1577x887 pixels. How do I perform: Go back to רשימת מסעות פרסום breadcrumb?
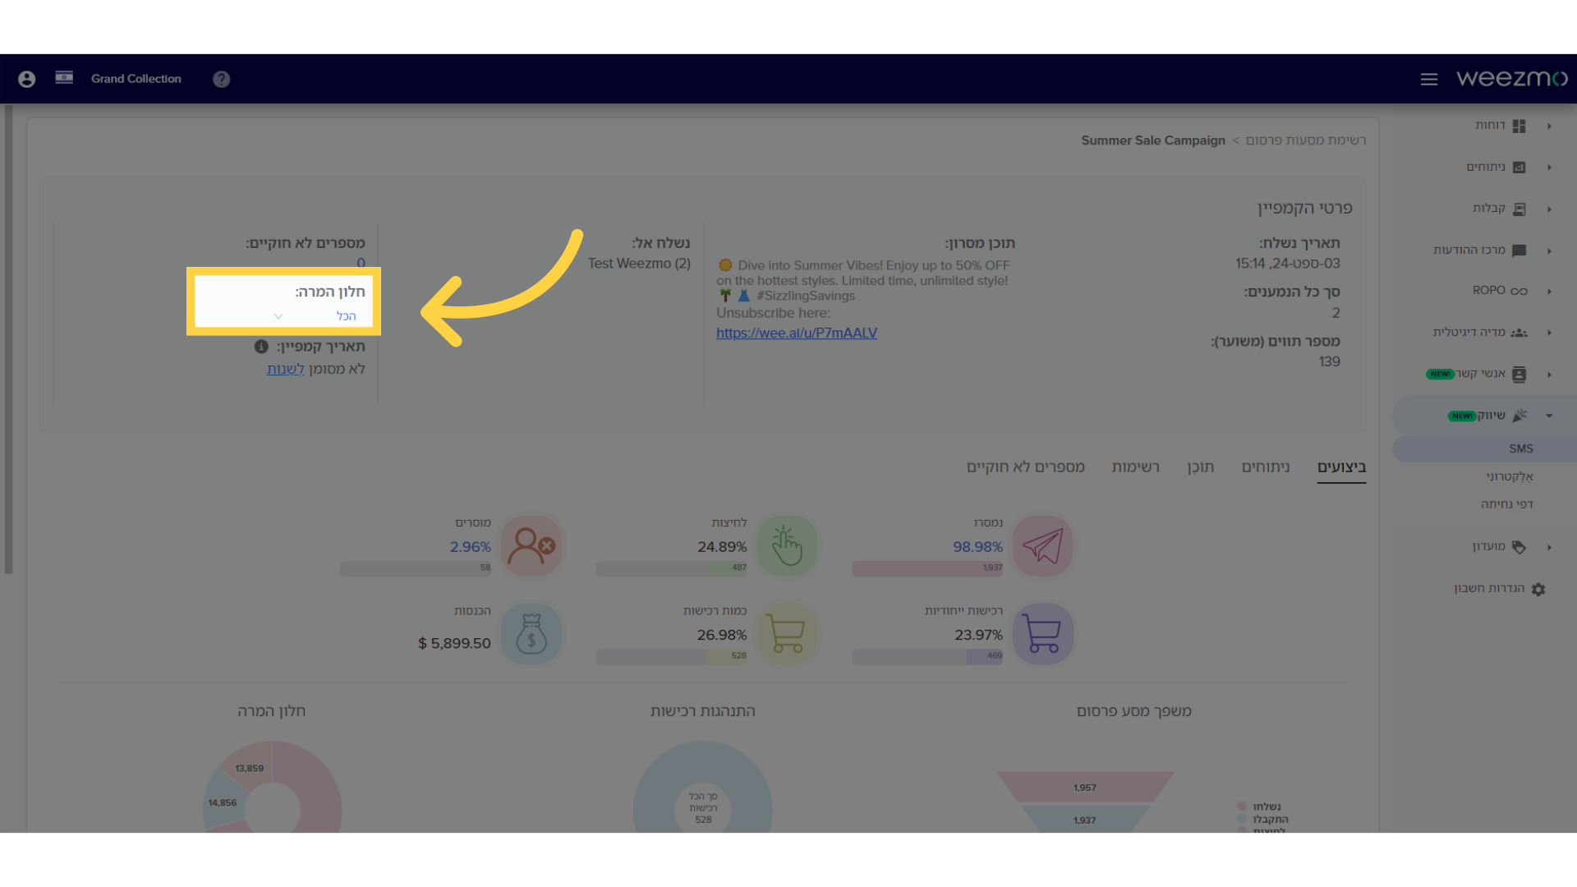pos(1306,140)
